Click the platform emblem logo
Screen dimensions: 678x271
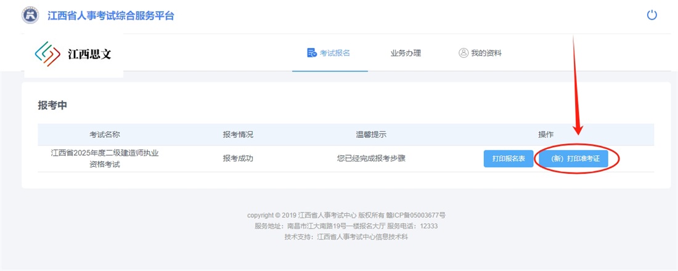click(30, 15)
